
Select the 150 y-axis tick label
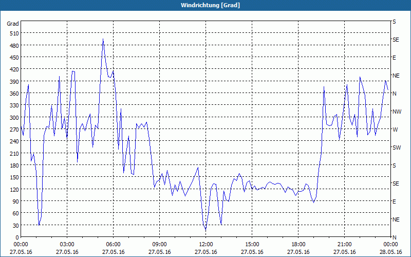(x=14, y=177)
